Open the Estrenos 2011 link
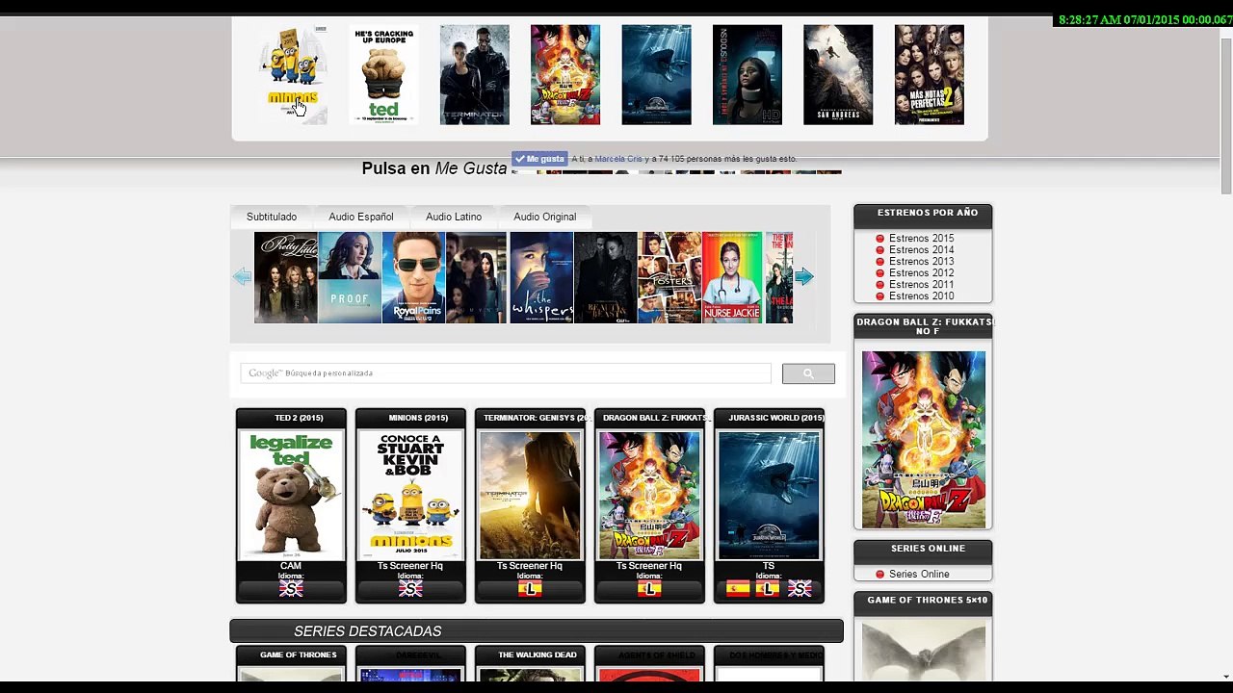 921,285
